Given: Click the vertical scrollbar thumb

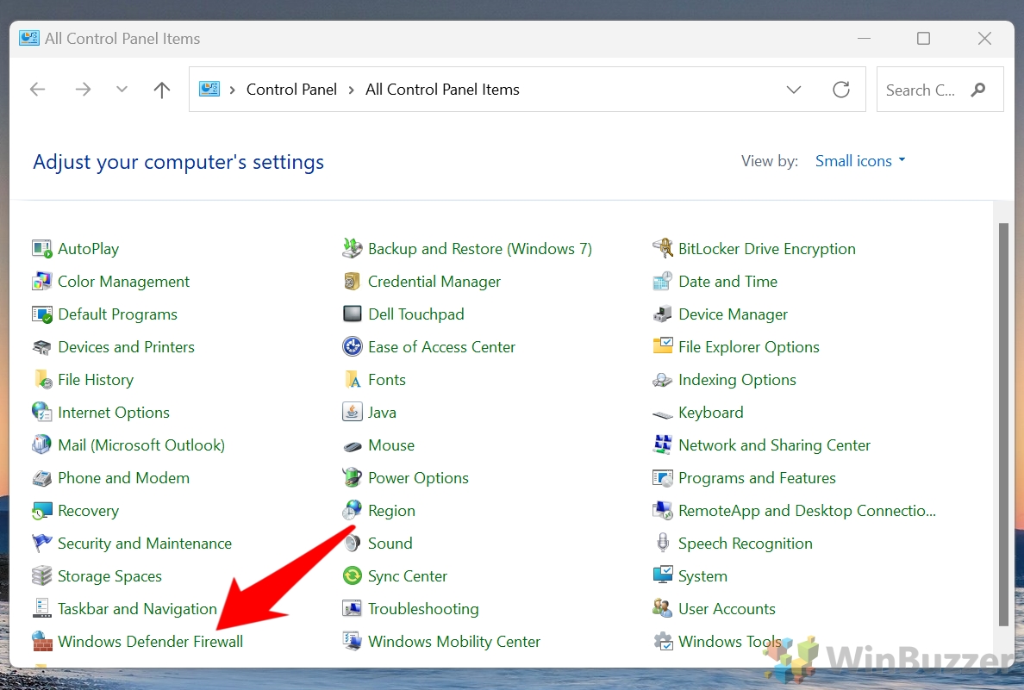Looking at the screenshot, I should tap(1003, 425).
